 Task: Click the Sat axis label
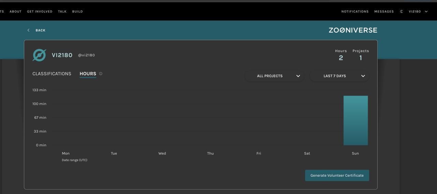pyautogui.click(x=307, y=153)
